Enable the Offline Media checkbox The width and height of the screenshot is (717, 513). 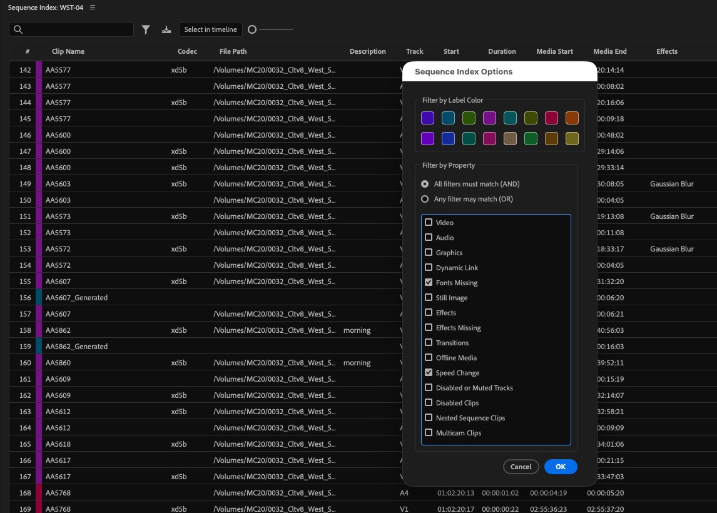pos(429,358)
